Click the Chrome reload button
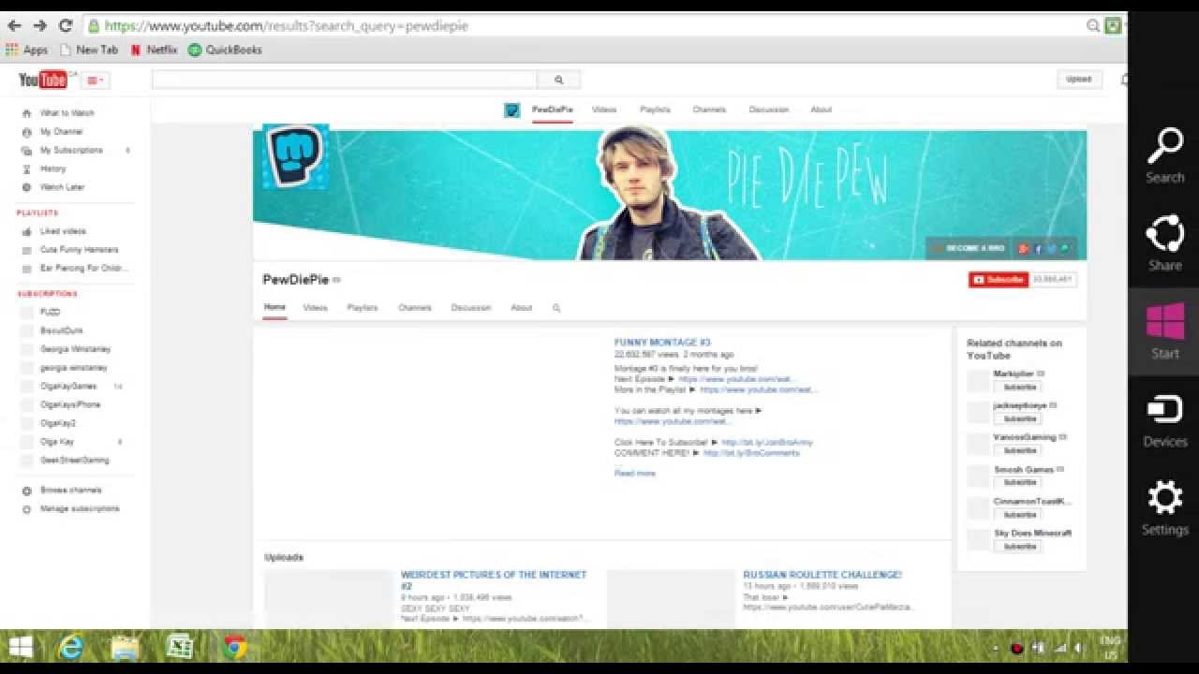The width and height of the screenshot is (1199, 674). pyautogui.click(x=65, y=26)
